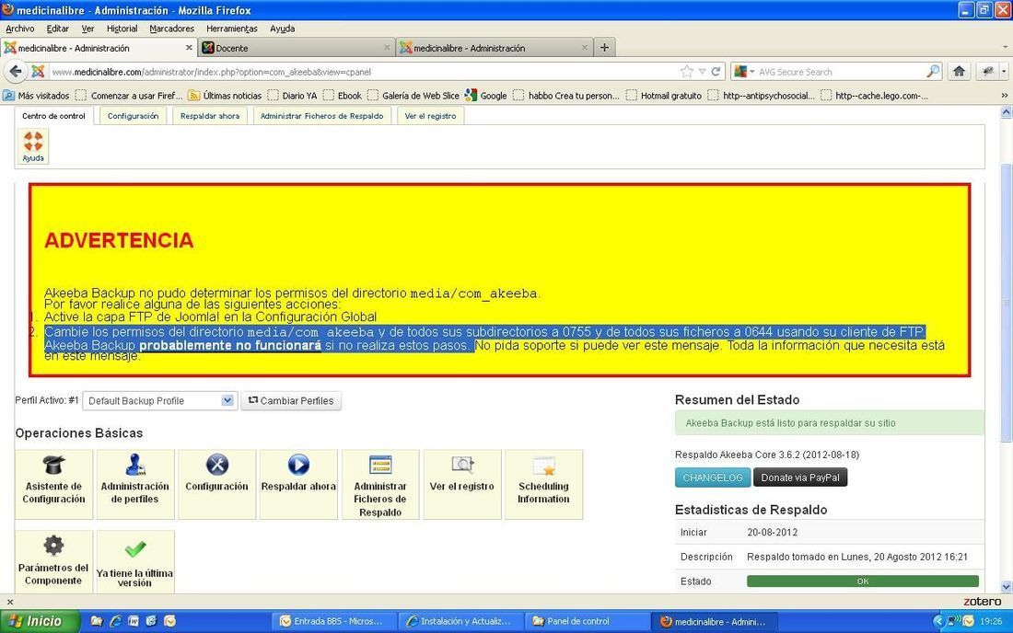Click the Zotero status bar logo
Screen dimensions: 1013x633
982,602
